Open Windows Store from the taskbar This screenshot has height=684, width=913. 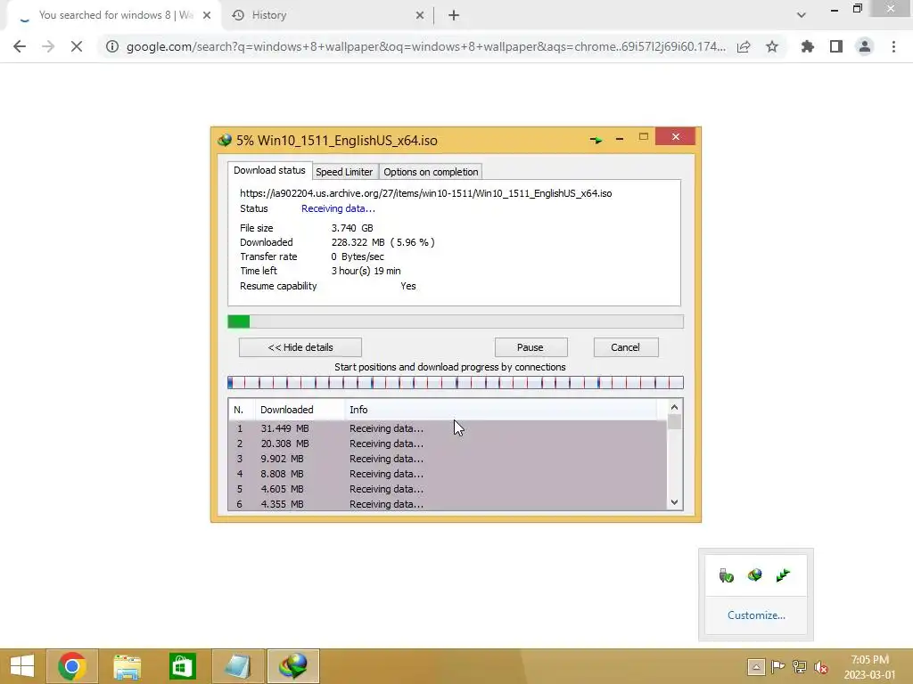point(182,666)
